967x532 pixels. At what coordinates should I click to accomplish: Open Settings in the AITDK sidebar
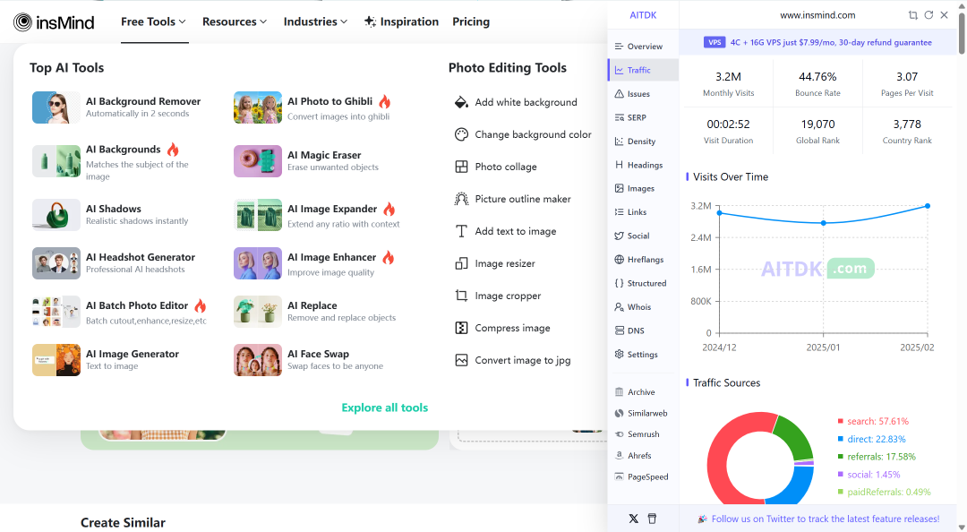point(643,355)
